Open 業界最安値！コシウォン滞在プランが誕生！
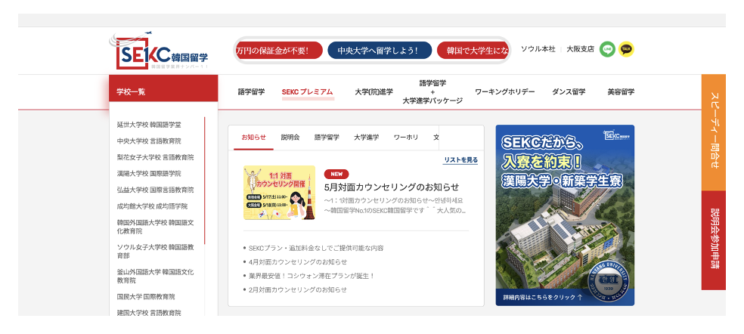Image resolution: width=744 pixels, height=334 pixels. pos(312,276)
